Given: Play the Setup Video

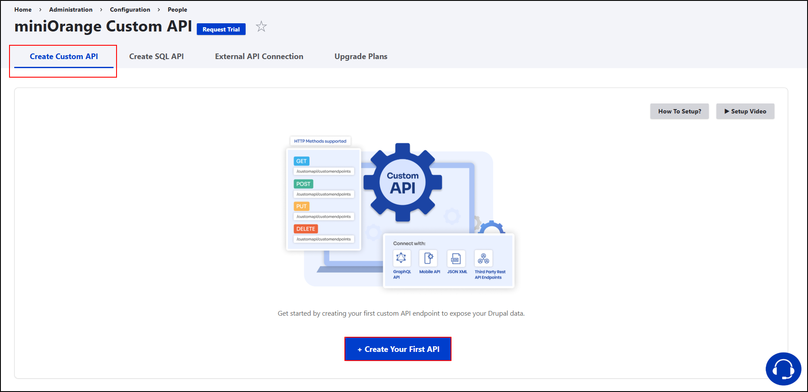Looking at the screenshot, I should click(x=745, y=111).
